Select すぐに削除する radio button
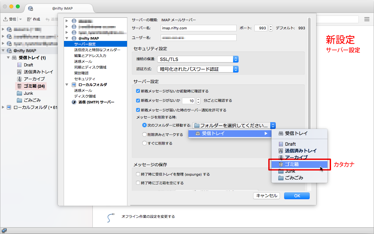 [144, 143]
